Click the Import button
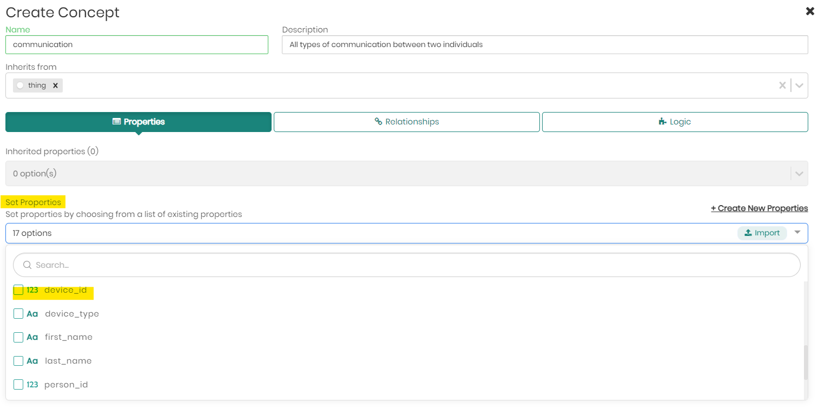 (x=762, y=233)
